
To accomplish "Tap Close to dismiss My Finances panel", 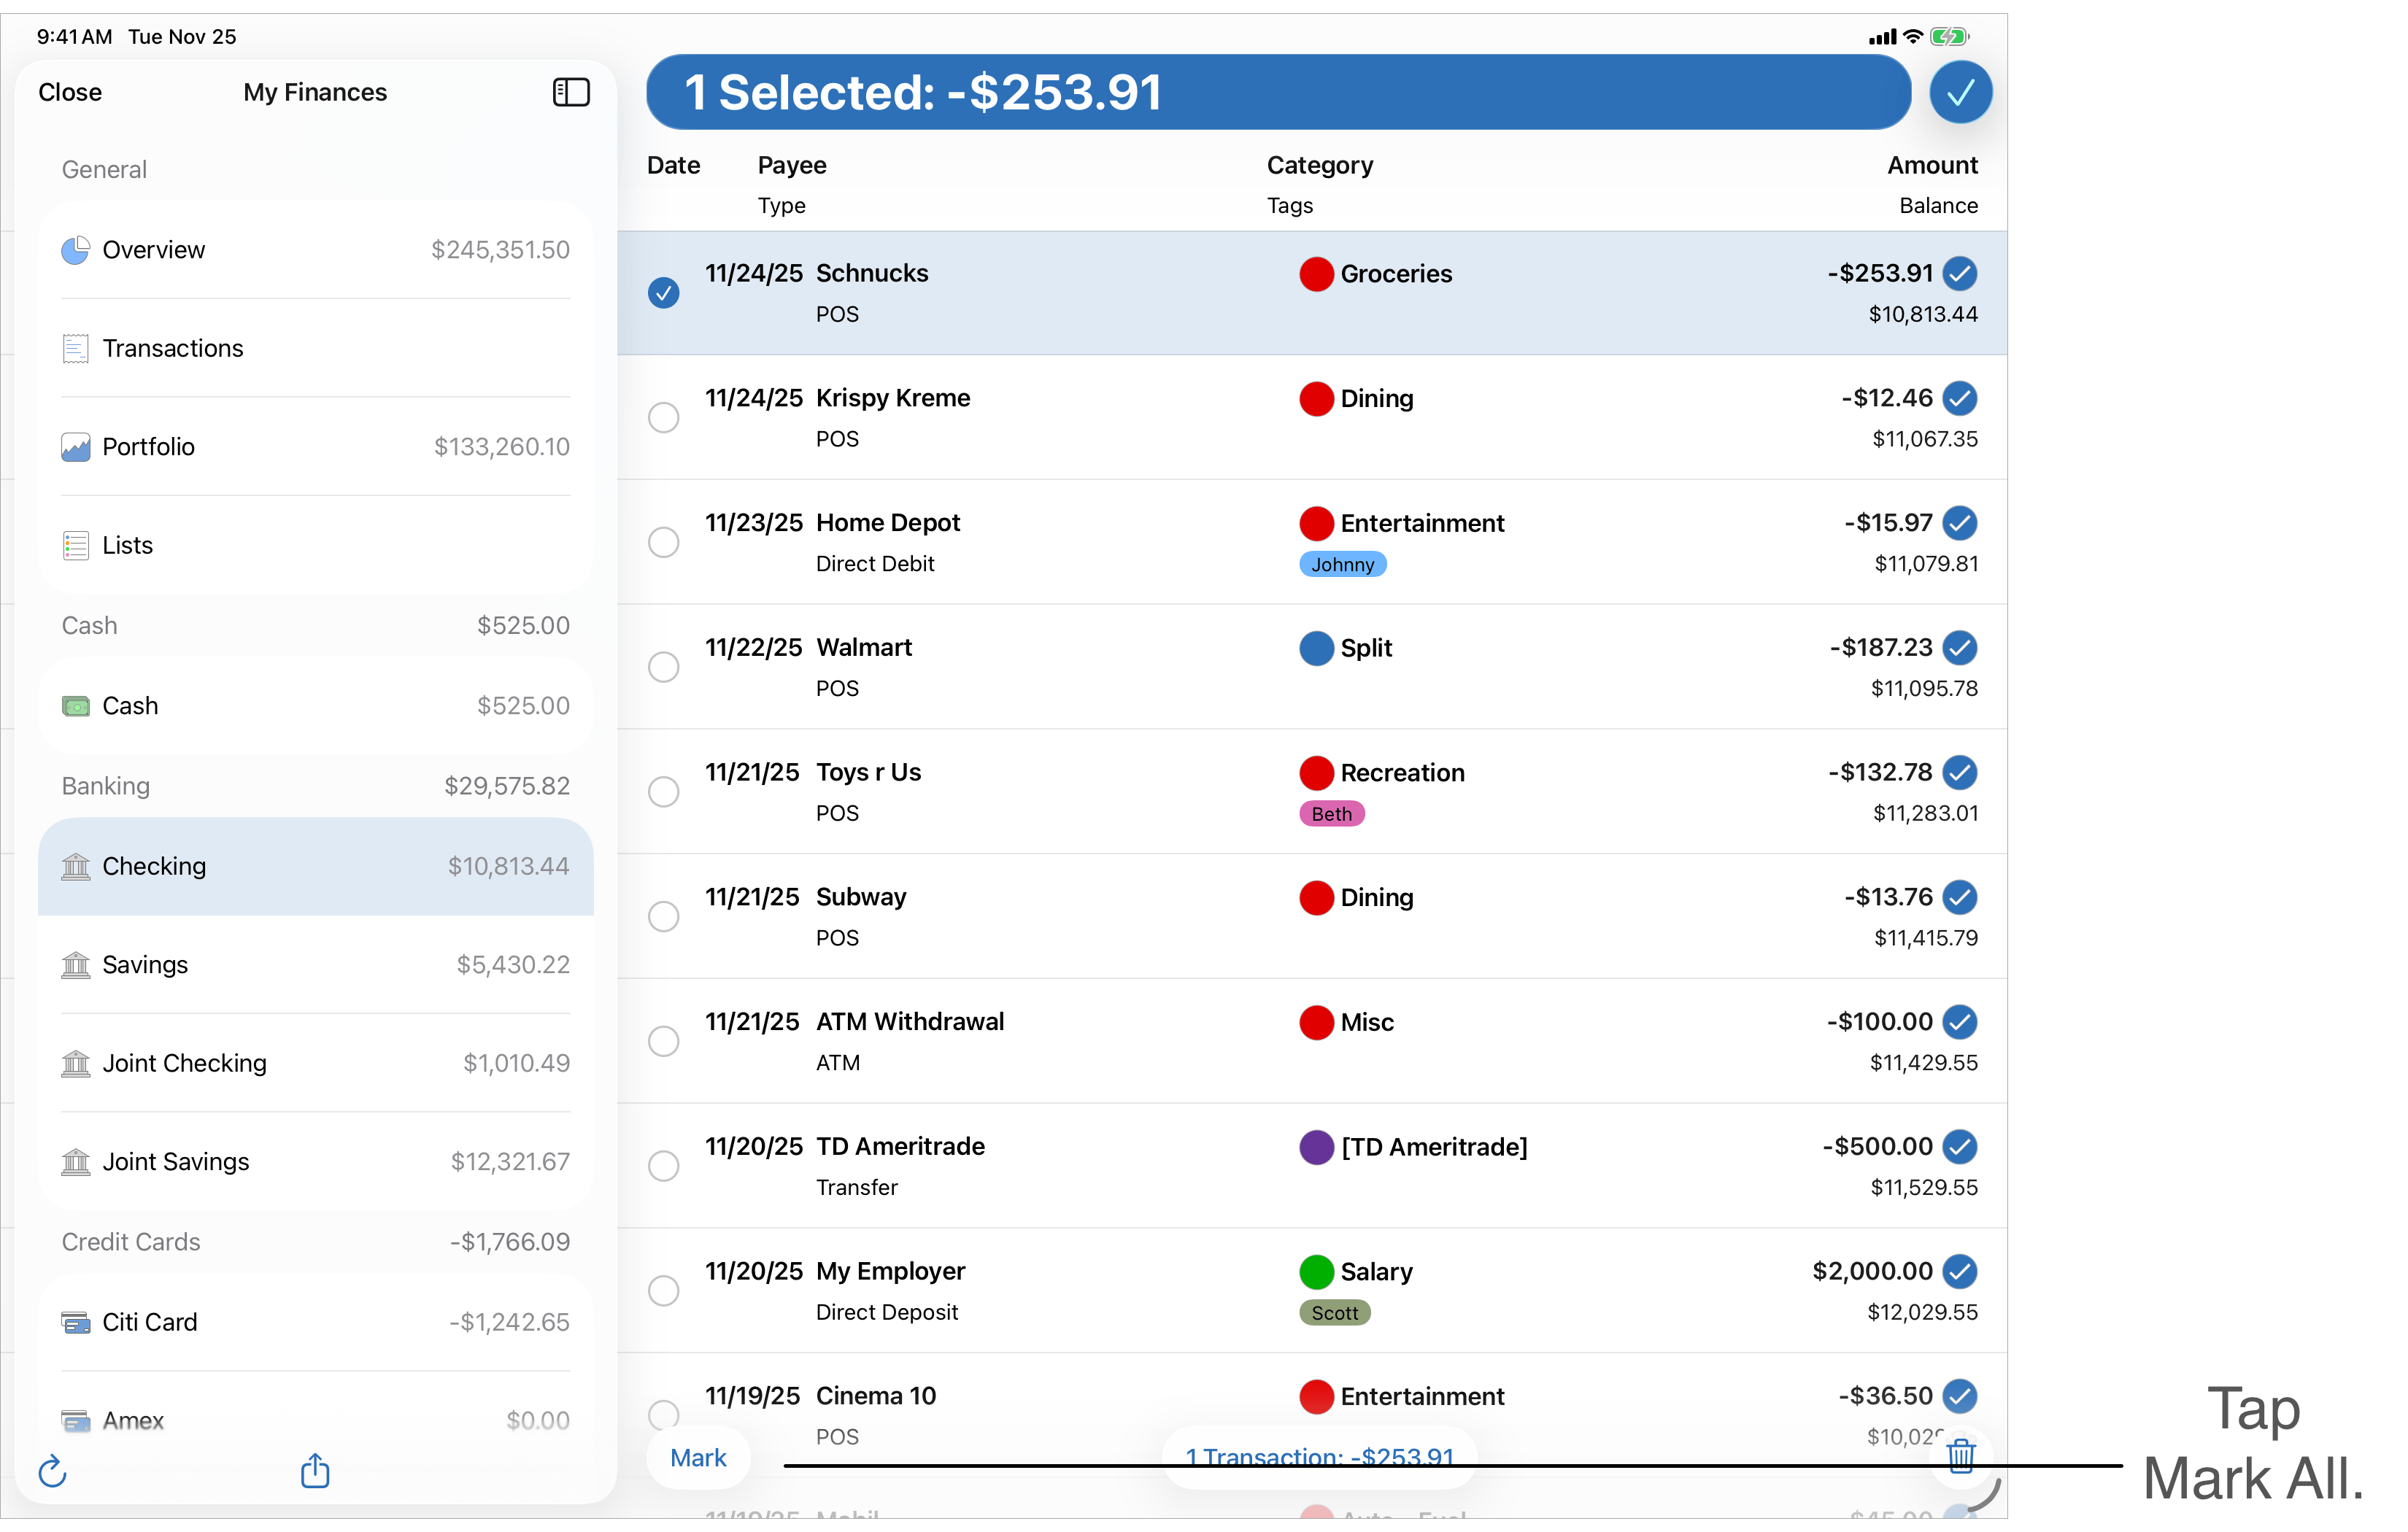I will [70, 91].
